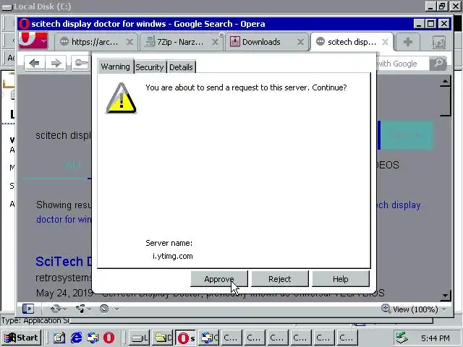The width and height of the screenshot is (463, 347).
Task: Select the Details tab in dialog
Action: (x=181, y=67)
